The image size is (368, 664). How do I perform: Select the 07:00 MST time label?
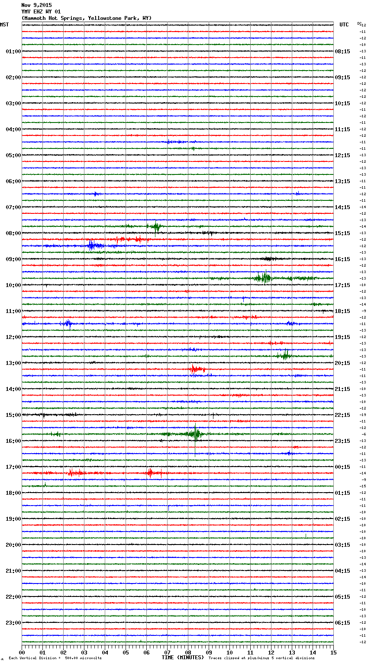(x=13, y=207)
